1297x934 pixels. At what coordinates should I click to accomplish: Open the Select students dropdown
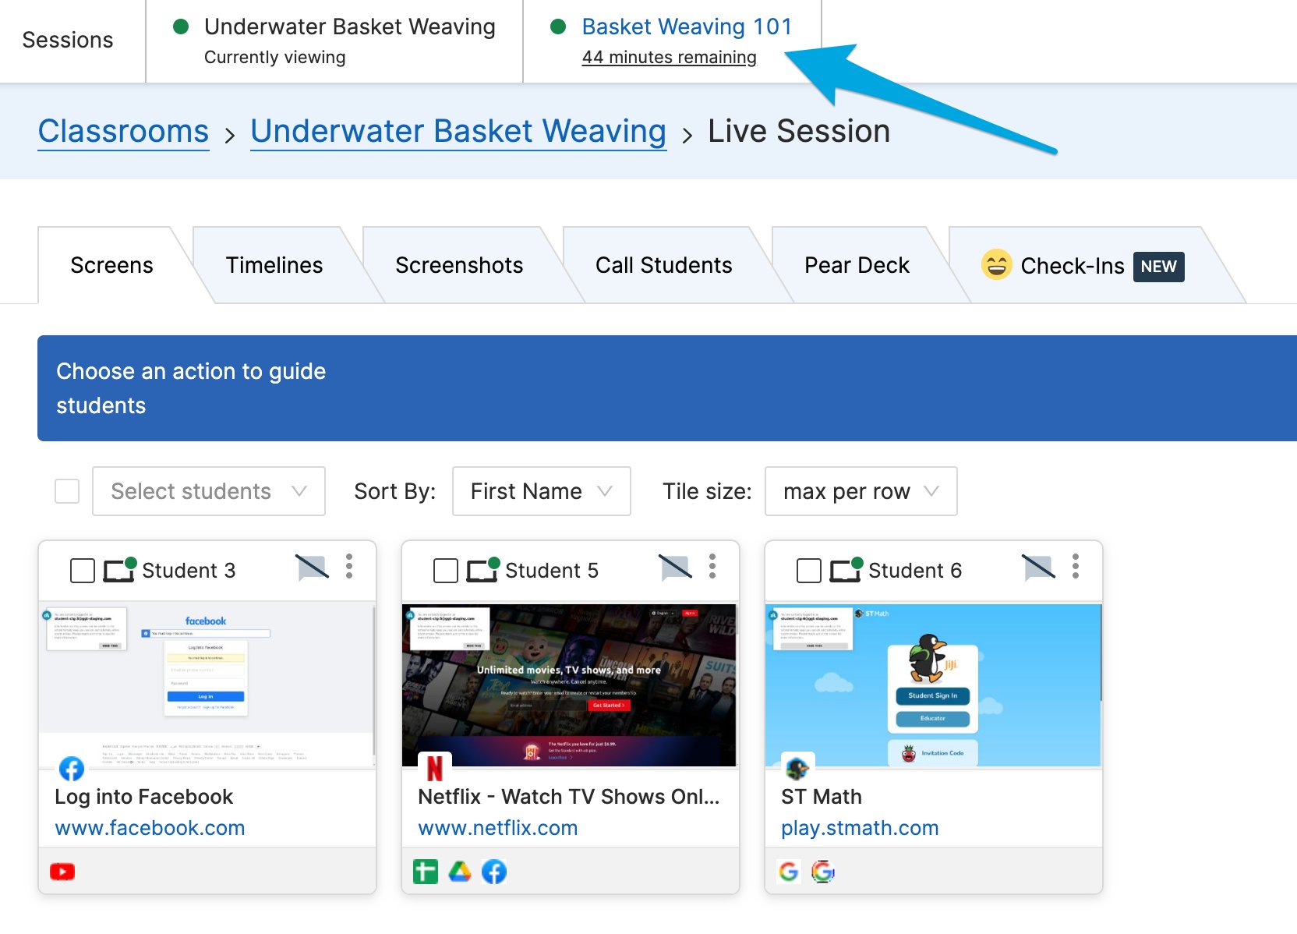point(209,491)
